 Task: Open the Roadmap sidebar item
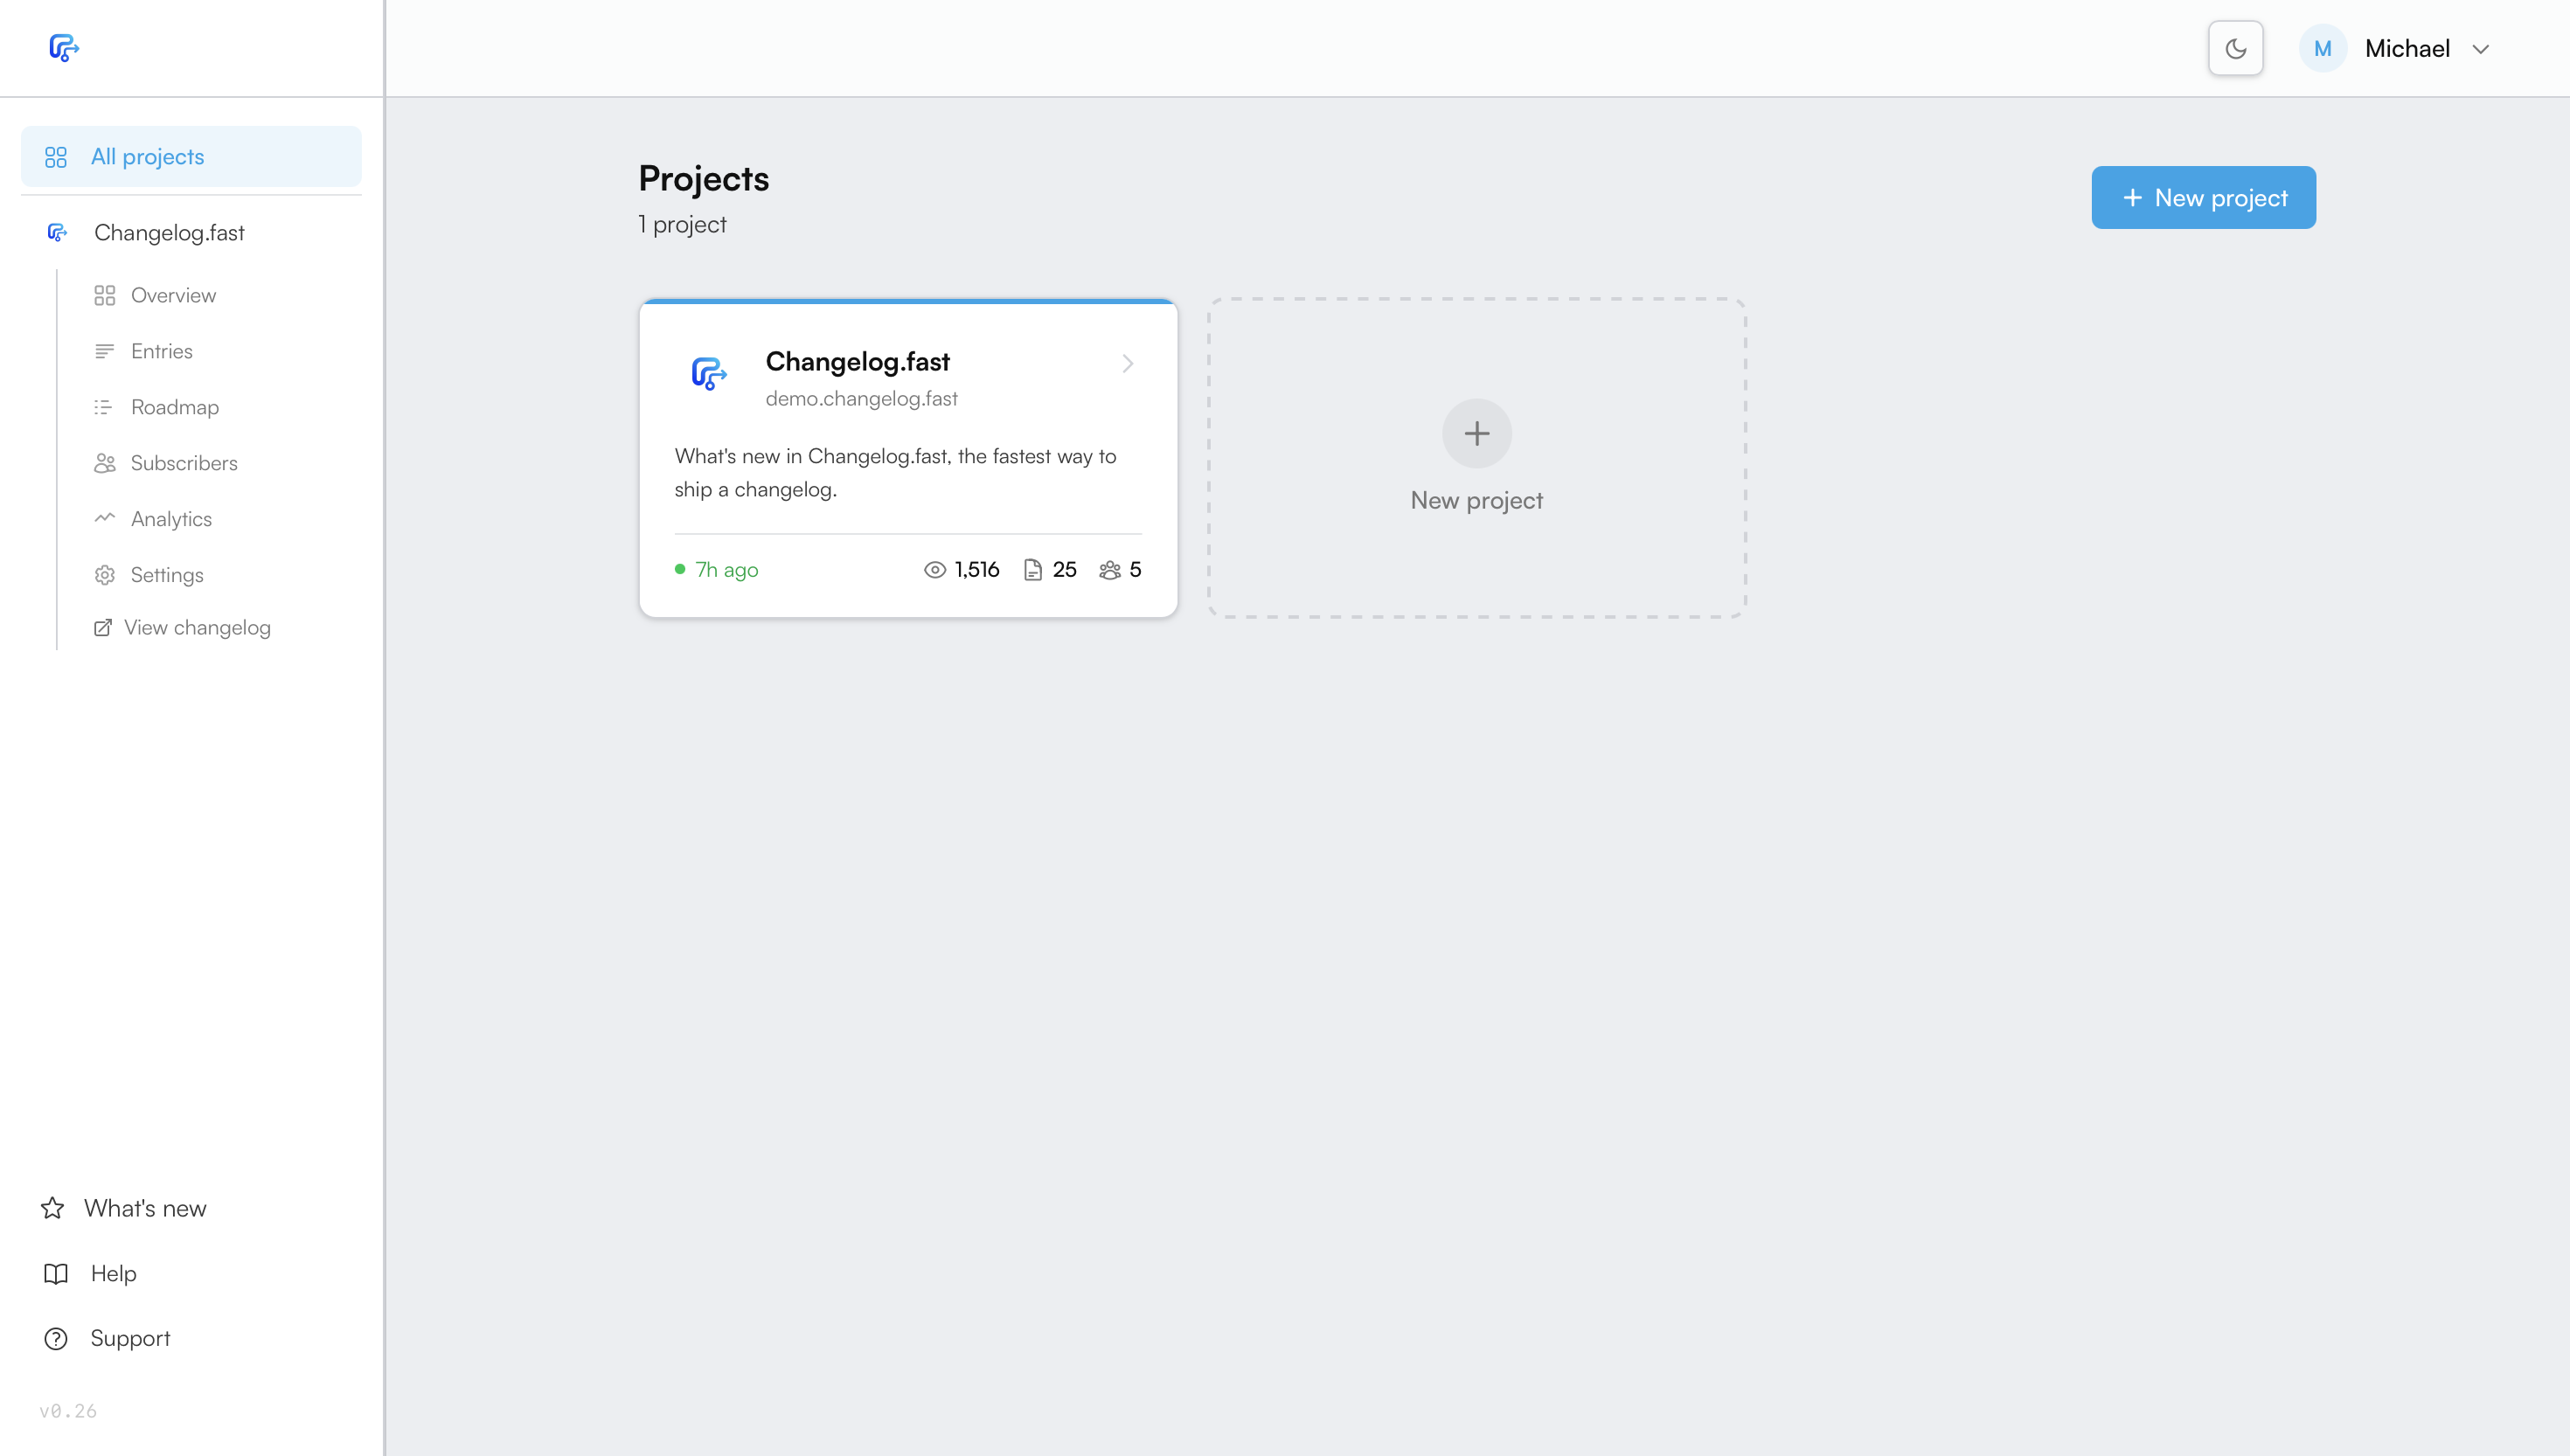pos(174,407)
